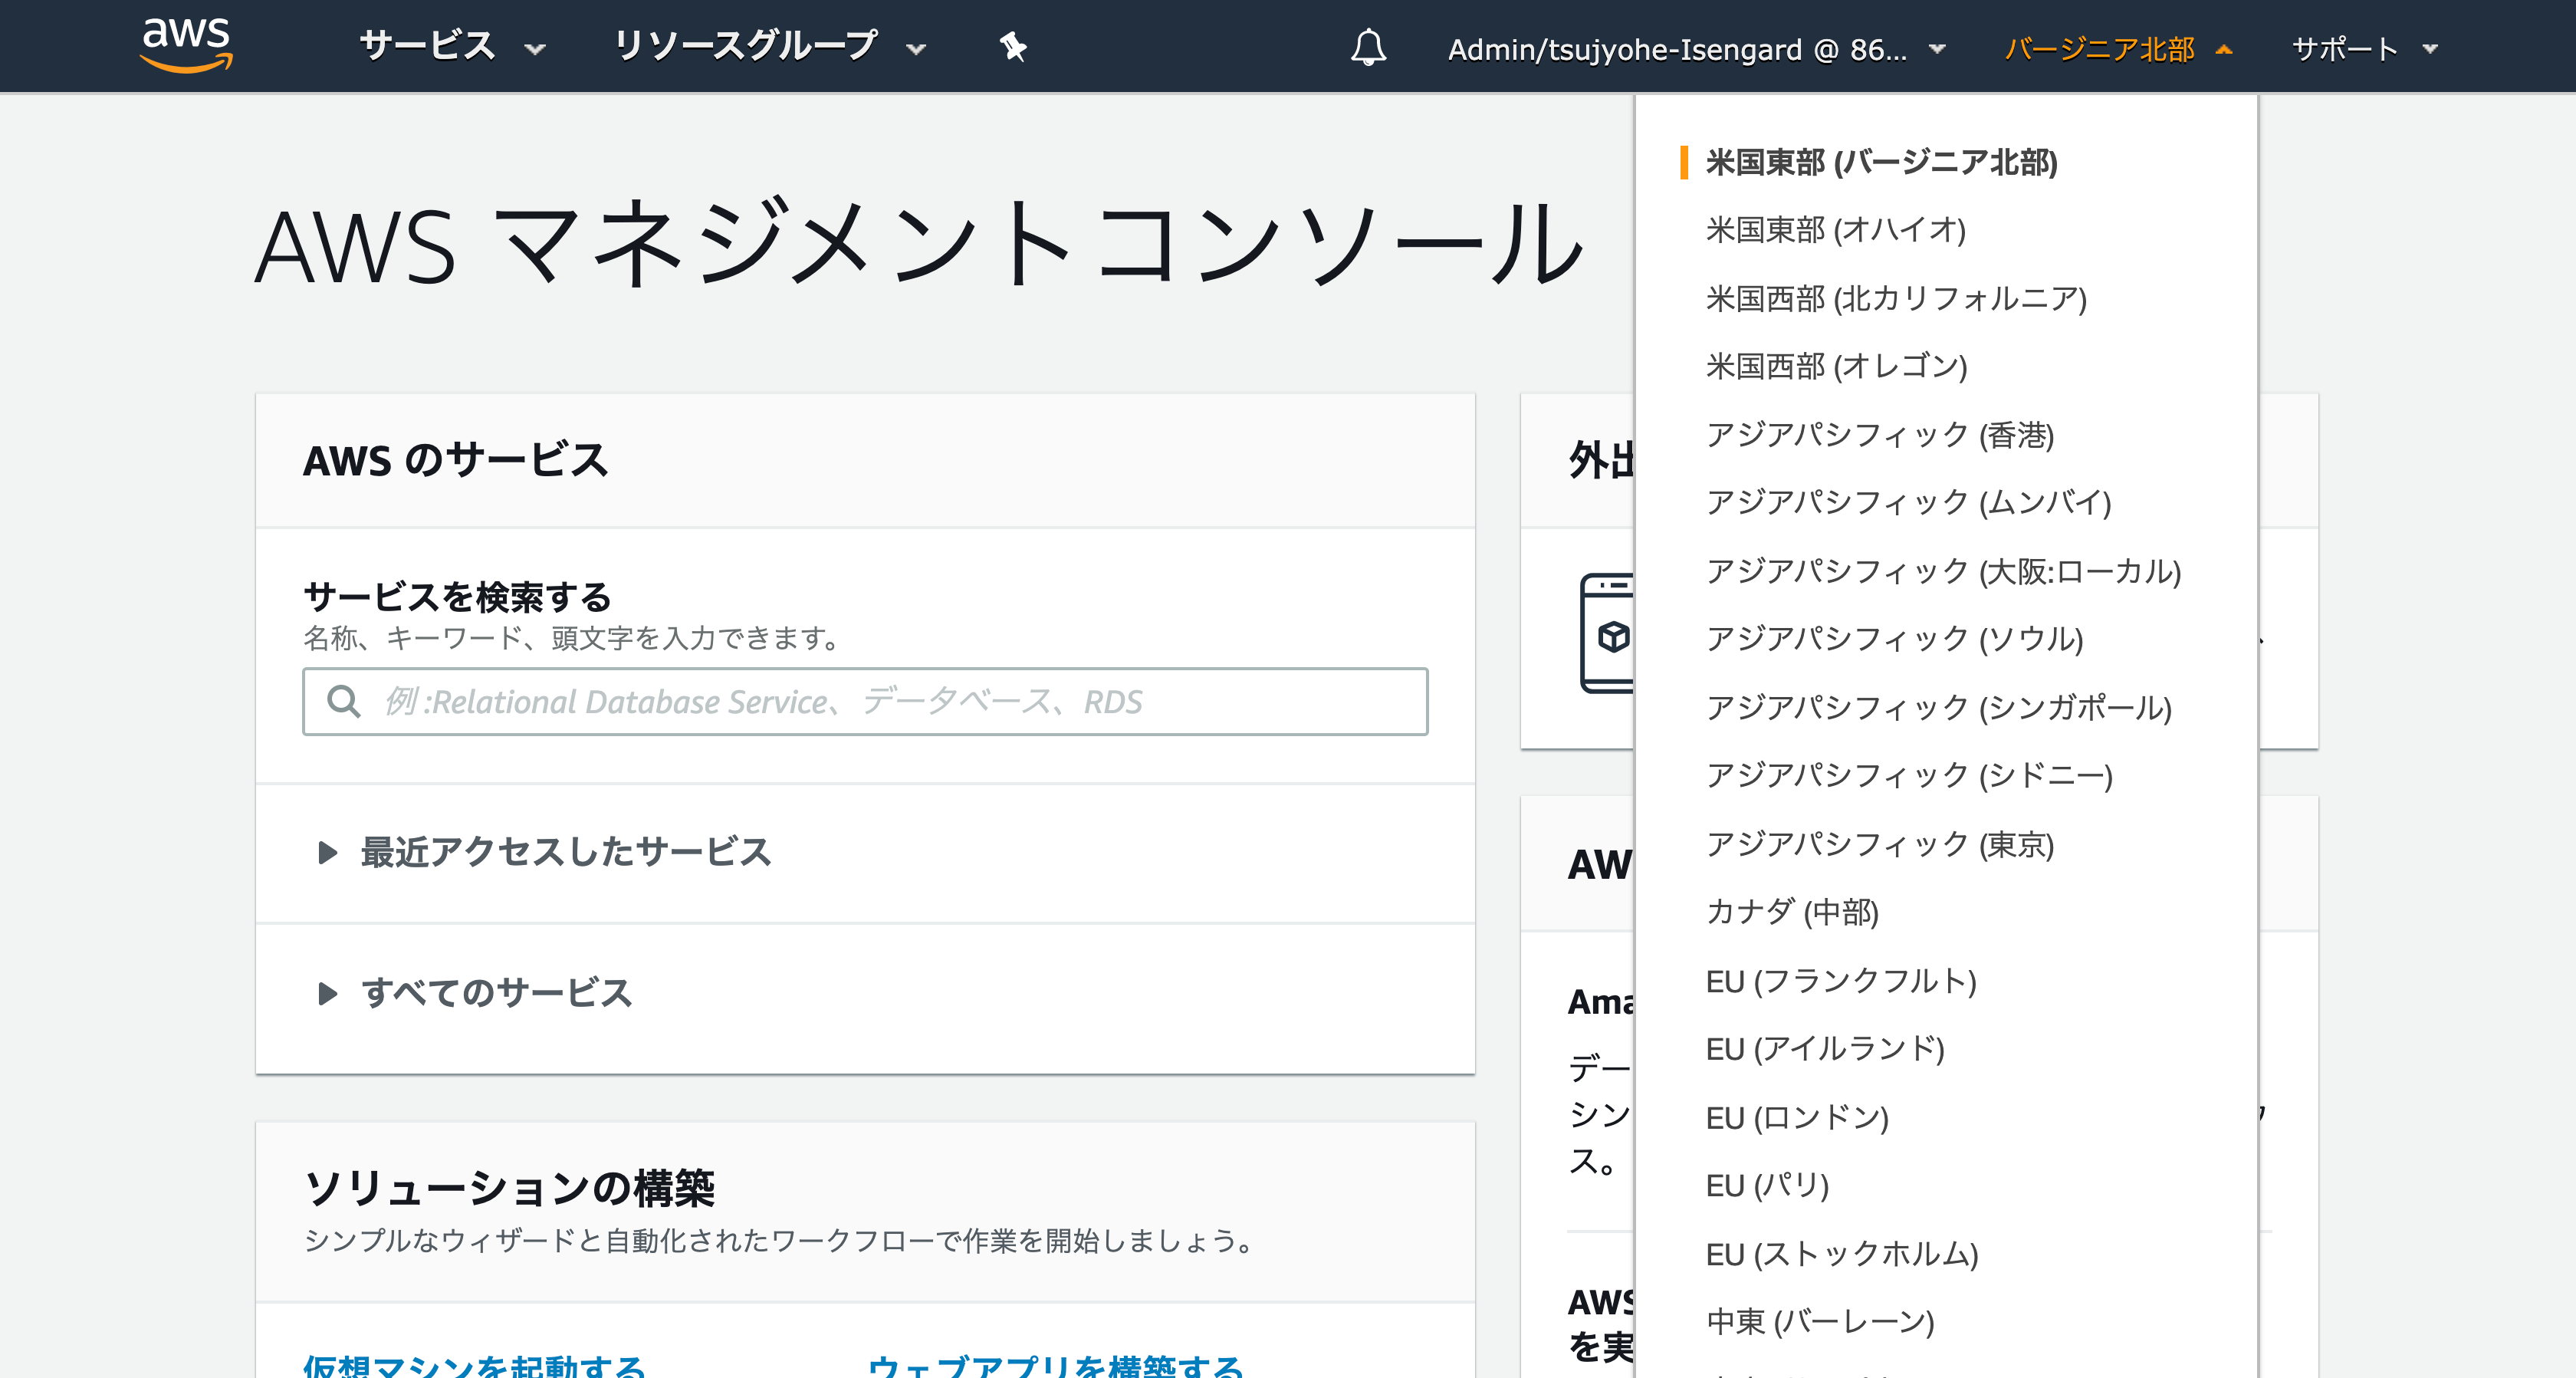Select region アジアパシフィック (ソウル)

click(x=1894, y=638)
